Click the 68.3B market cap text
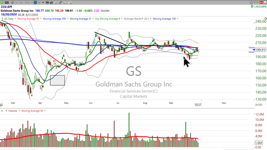 pos(21,15)
